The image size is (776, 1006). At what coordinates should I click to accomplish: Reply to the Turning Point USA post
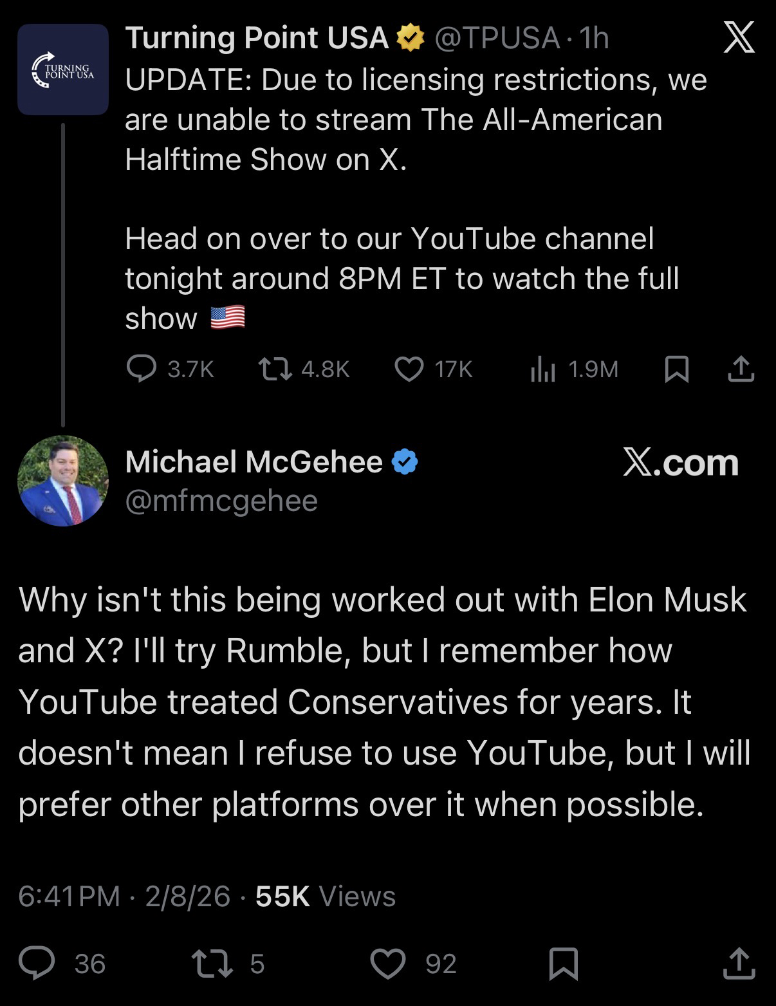[142, 369]
